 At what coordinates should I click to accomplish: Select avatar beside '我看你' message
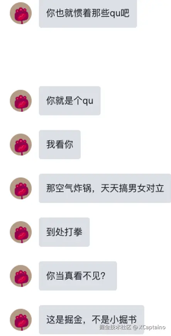pos(21,144)
